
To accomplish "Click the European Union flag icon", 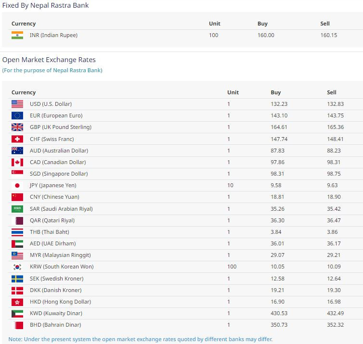I will click(x=17, y=115).
